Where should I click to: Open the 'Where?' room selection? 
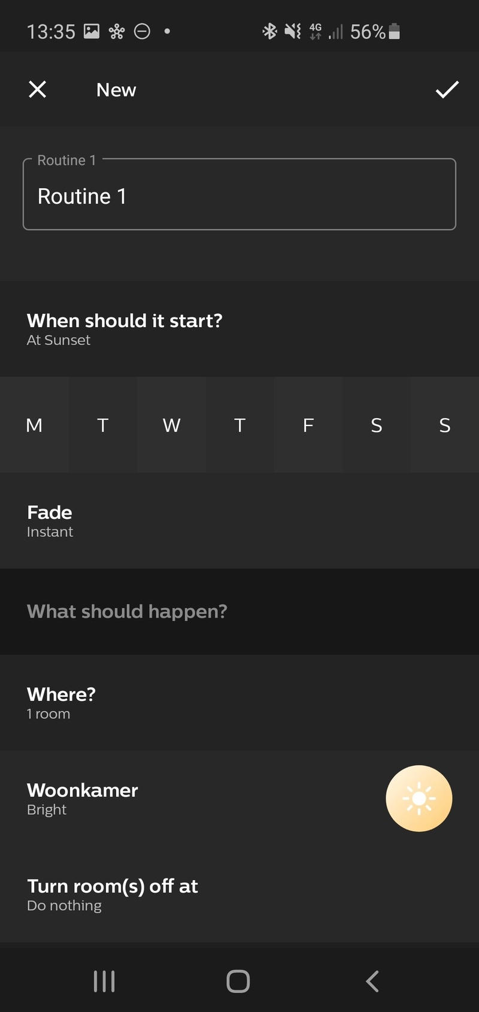point(239,703)
